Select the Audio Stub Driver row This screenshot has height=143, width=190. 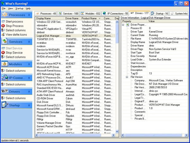point(75,95)
